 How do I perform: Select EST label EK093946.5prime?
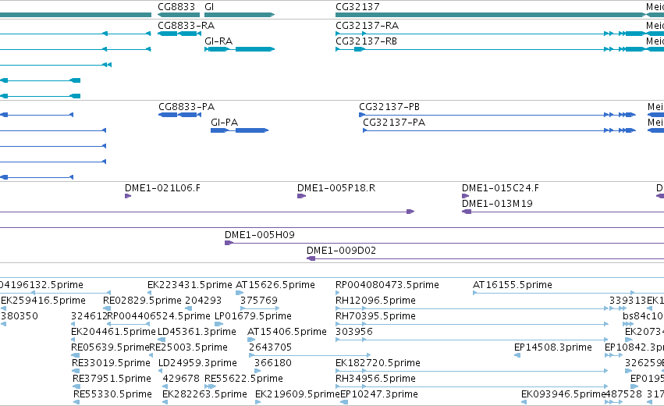pyautogui.click(x=563, y=394)
